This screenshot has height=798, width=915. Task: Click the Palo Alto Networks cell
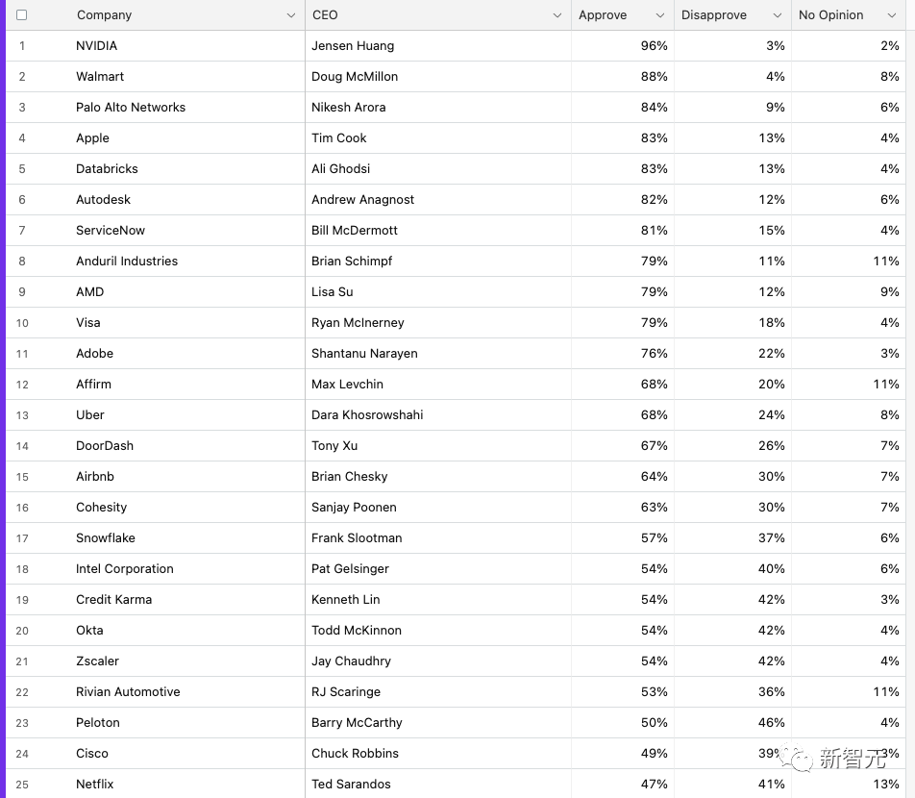131,108
